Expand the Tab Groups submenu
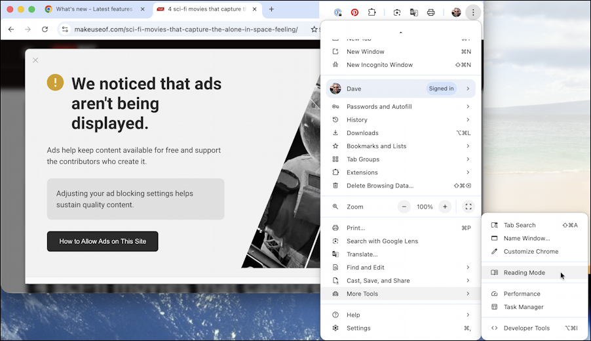Screen dimensions: 591x341 click(x=401, y=159)
